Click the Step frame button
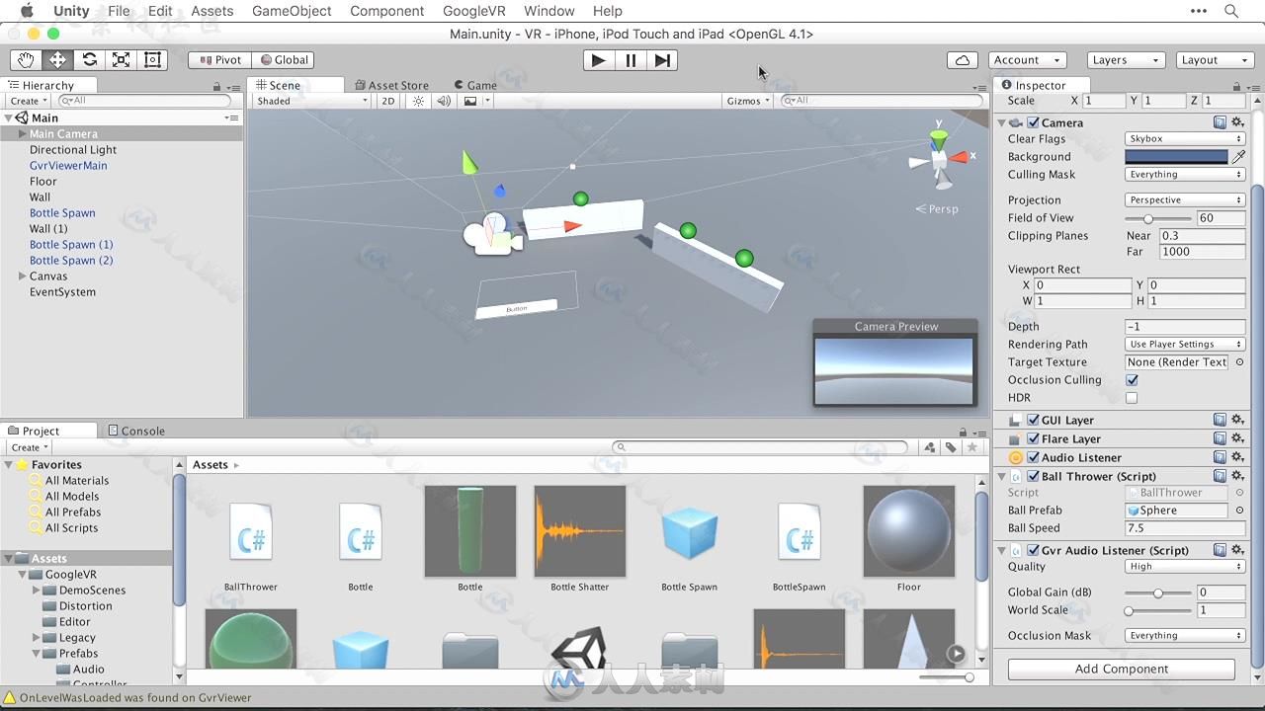1265x711 pixels. tap(662, 60)
